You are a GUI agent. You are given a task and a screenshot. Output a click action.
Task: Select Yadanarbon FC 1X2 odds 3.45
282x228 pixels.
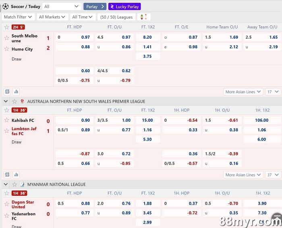tap(148, 213)
